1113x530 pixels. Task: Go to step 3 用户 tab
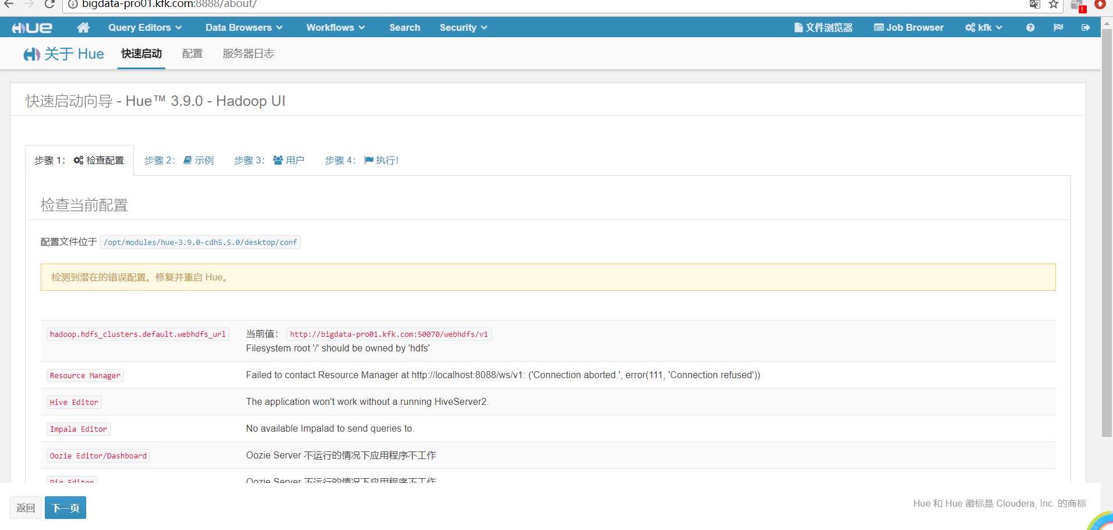[269, 160]
